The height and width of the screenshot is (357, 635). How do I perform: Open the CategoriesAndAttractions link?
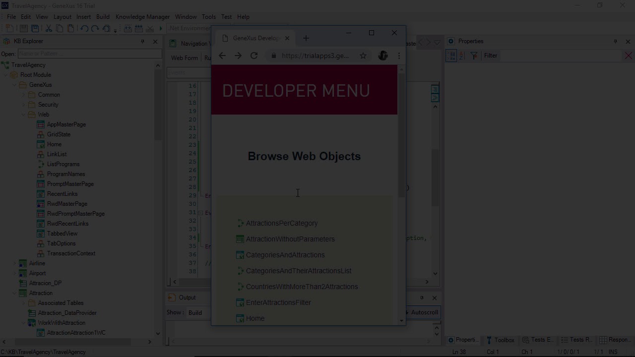[285, 255]
